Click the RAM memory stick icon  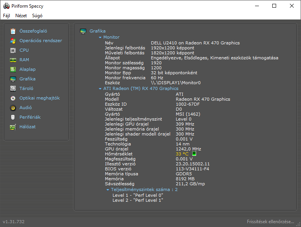click(13, 60)
